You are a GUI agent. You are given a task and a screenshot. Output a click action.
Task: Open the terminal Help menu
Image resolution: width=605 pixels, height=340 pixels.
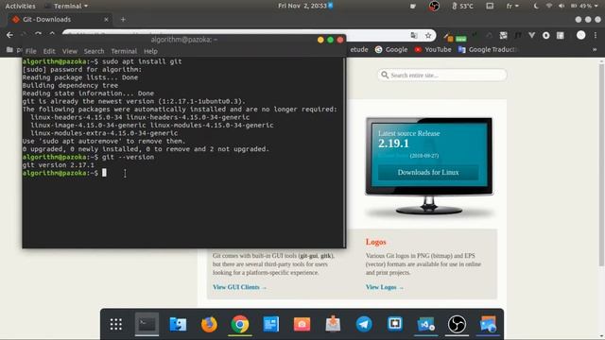tap(150, 51)
